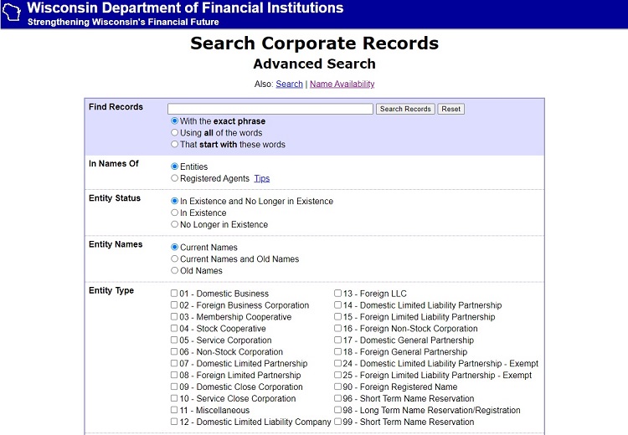
Task: Select 'Using all of the words' option
Action: 175,132
